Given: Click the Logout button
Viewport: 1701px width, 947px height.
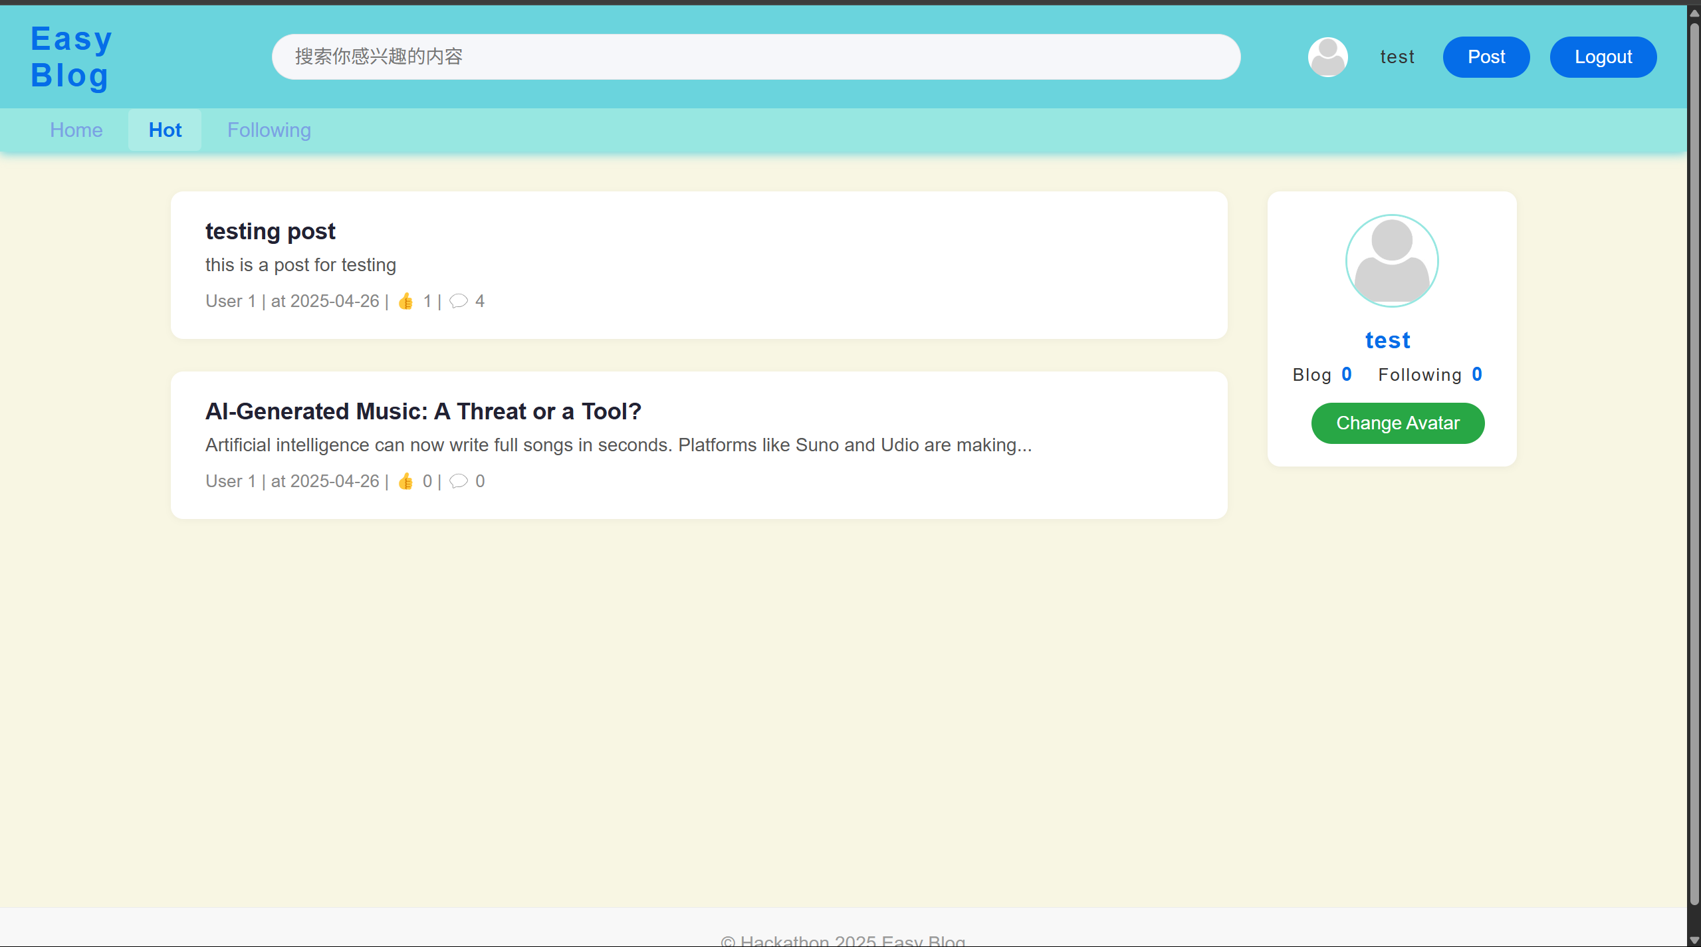Looking at the screenshot, I should (1603, 57).
